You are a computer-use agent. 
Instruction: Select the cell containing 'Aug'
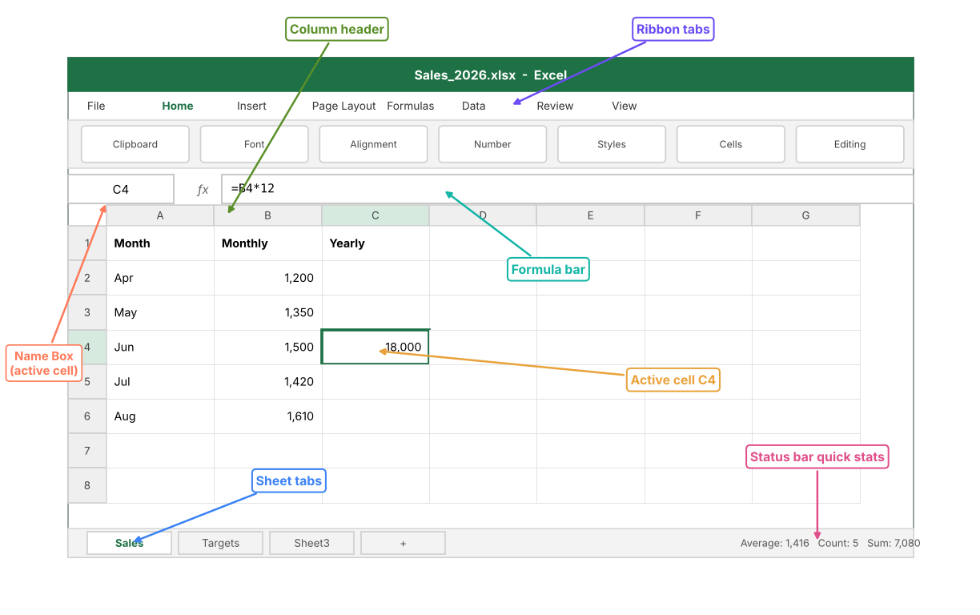pyautogui.click(x=160, y=416)
